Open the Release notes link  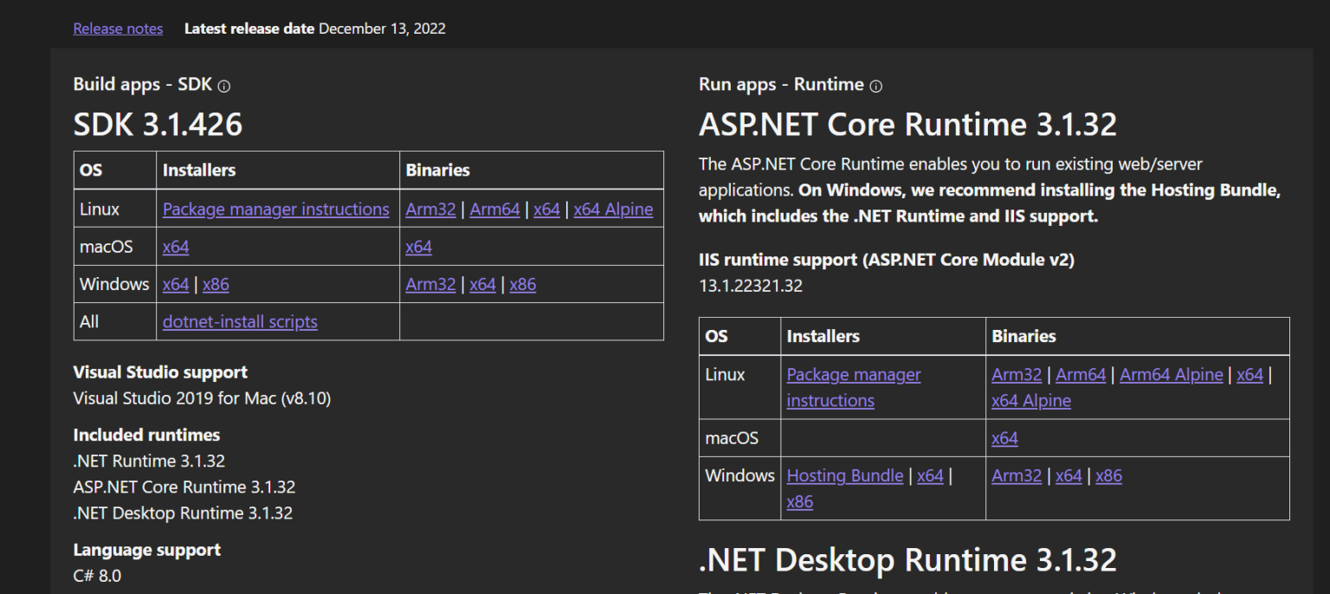118,28
